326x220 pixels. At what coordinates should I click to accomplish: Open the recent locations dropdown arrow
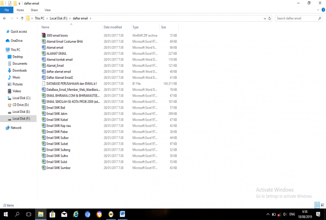(x=17, y=18)
